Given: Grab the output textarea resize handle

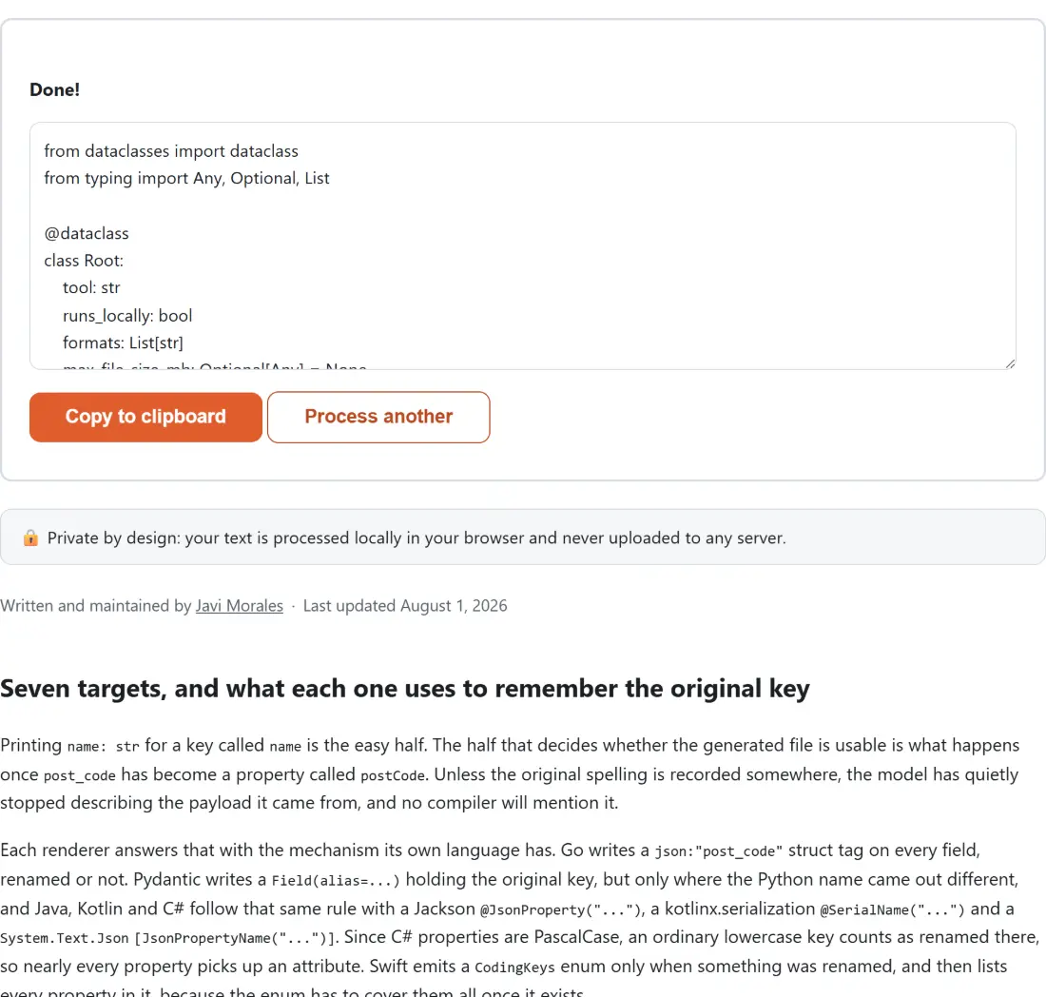Looking at the screenshot, I should 1010,363.
